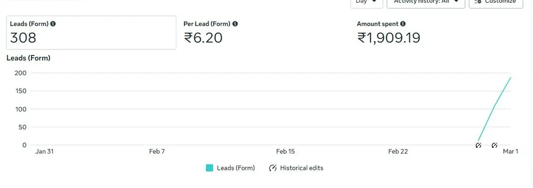Click the teal line's peak near Mar 1
The image size is (533, 188).
click(x=511, y=77)
